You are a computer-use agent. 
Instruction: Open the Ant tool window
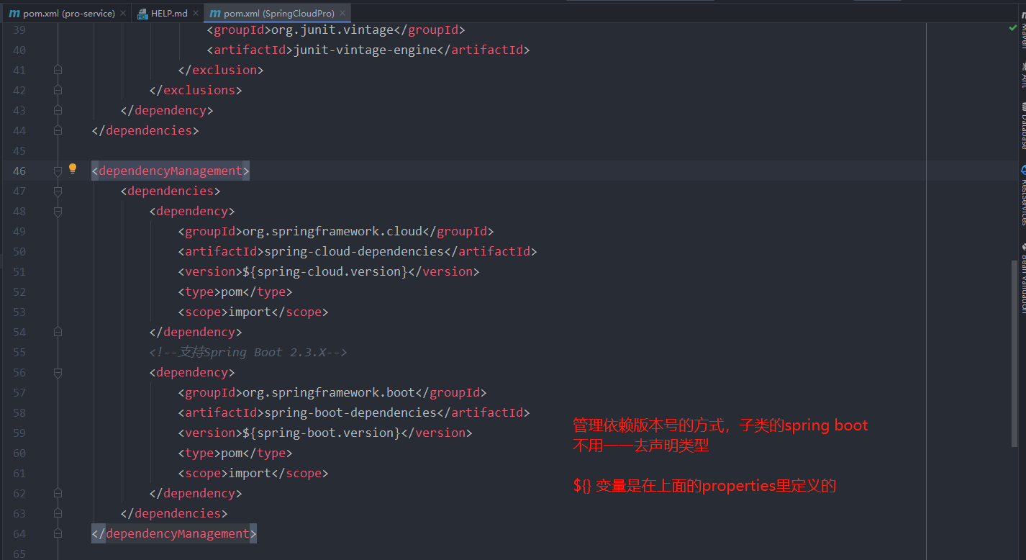point(1023,75)
